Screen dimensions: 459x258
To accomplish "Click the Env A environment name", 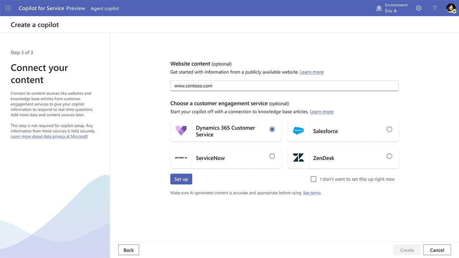I will coord(391,11).
